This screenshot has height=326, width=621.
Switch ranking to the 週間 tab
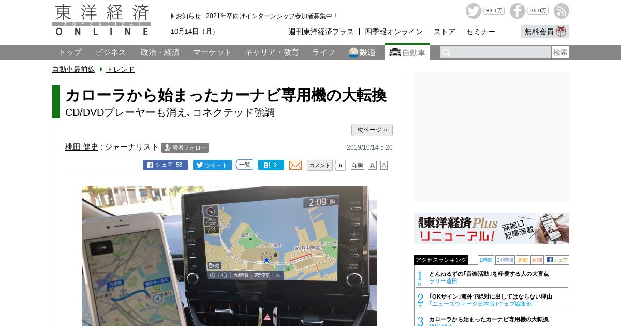coord(522,260)
